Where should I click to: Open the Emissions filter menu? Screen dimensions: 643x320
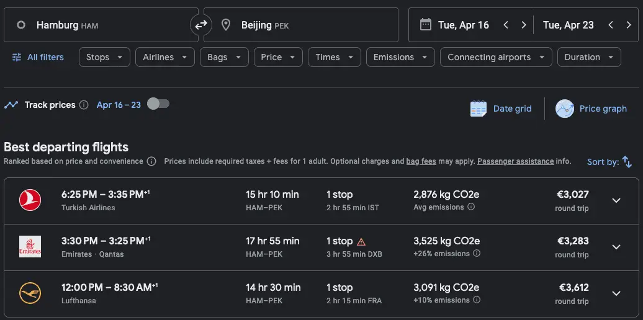click(x=400, y=57)
